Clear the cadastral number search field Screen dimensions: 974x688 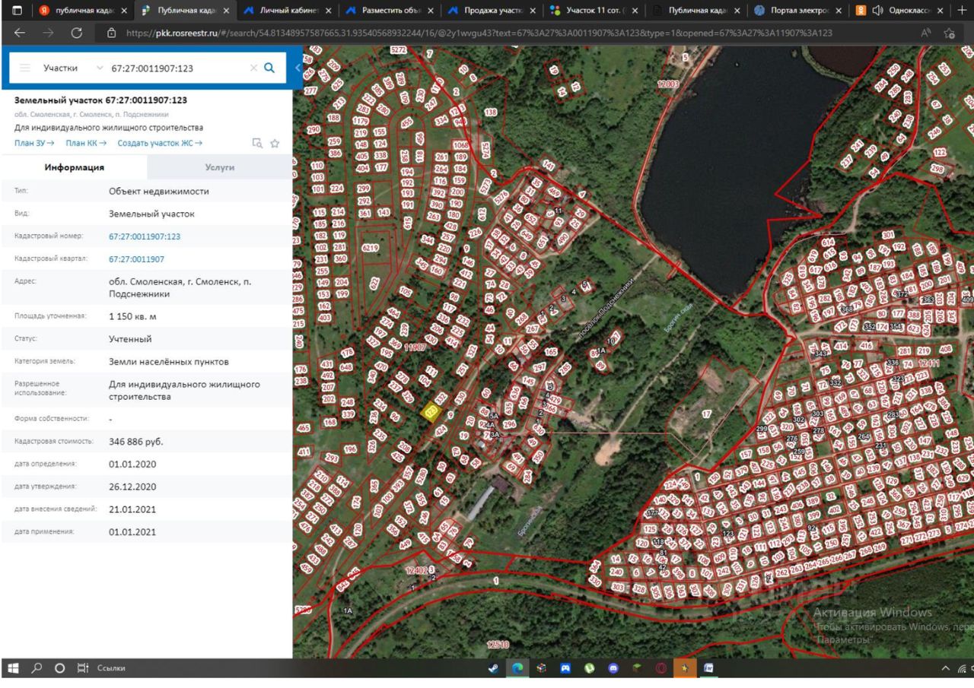(253, 68)
